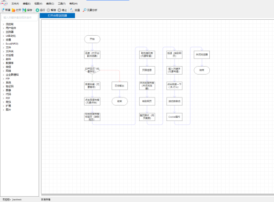The width and height of the screenshot is (274, 202).
Task: Click the 新建 (new) toolbar icon
Action: [3, 10]
